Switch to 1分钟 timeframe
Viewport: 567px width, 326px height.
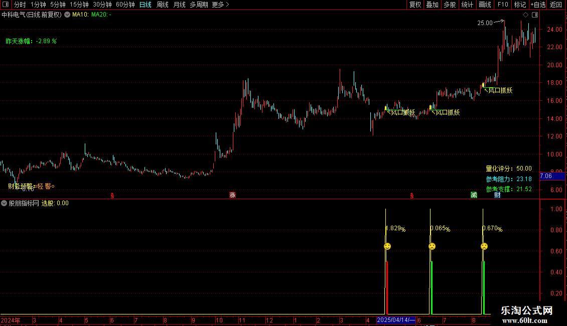(38, 5)
